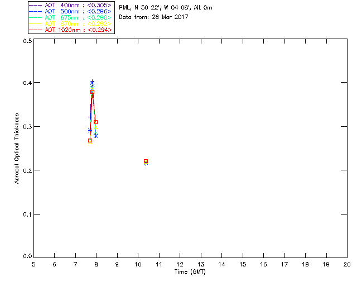Image resolution: width=357 pixels, height=286 pixels.
Task: Select the PML station location text
Action: point(166,8)
